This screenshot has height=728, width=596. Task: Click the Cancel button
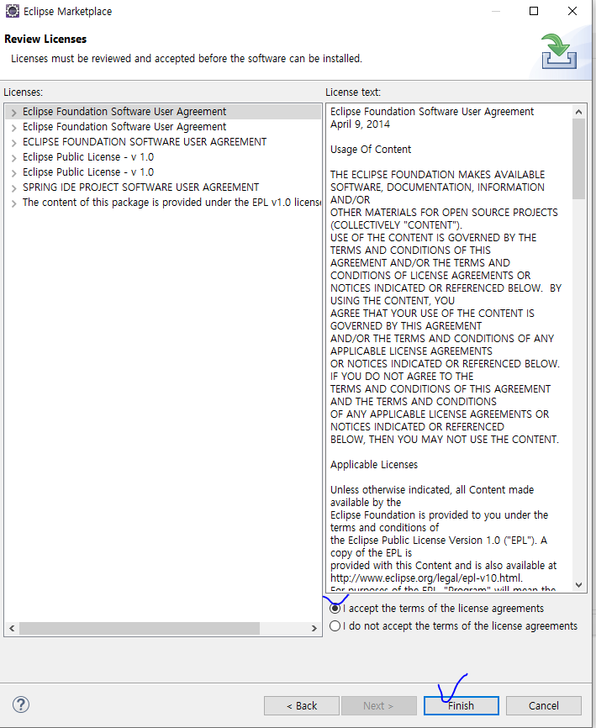click(544, 705)
